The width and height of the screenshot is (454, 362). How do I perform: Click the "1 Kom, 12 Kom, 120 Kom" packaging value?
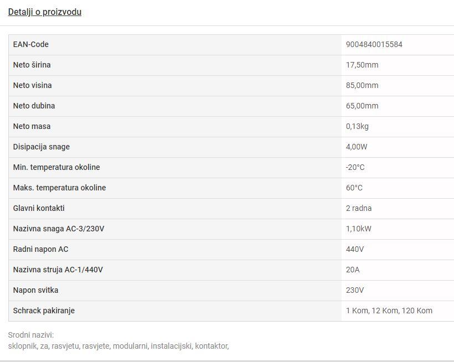389,311
